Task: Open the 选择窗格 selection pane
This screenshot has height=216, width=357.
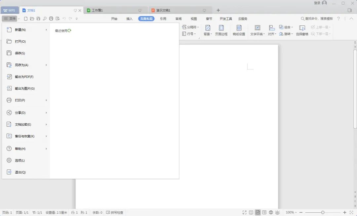Action: [x=302, y=30]
